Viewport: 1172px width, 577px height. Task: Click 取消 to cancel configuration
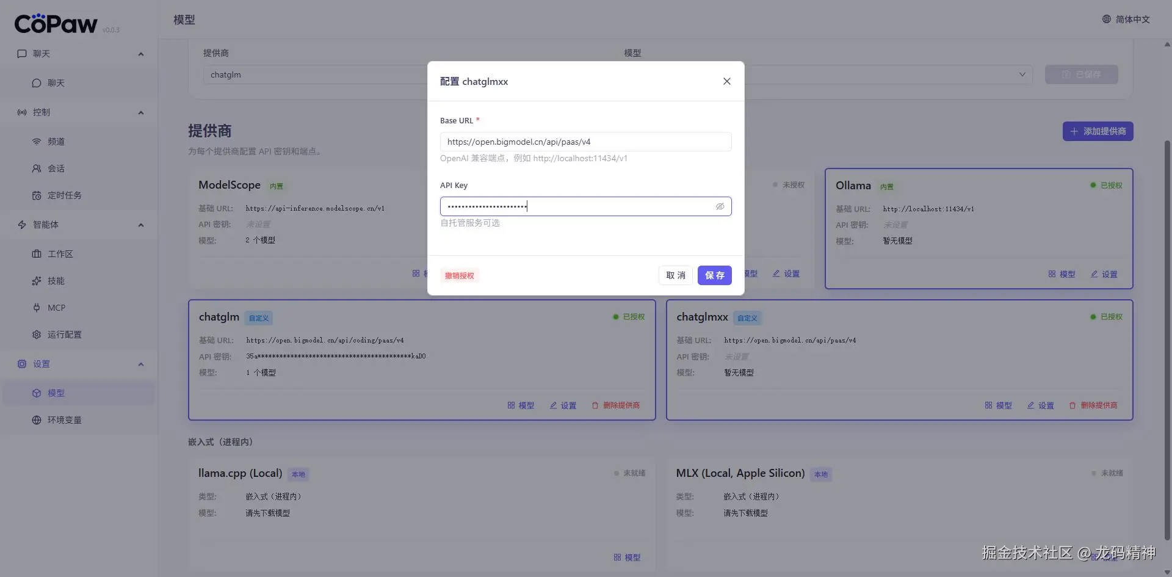point(676,275)
